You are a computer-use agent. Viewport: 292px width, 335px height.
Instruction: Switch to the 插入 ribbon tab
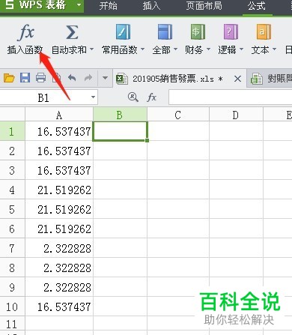pos(151,6)
